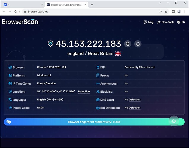Image resolution: width=189 pixels, height=148 pixels.
Task: Open the blog link in the header
Action: tap(149, 22)
